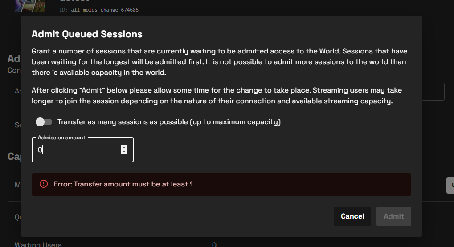Click the world ID all-moles-change-674685

pyautogui.click(x=105, y=9)
